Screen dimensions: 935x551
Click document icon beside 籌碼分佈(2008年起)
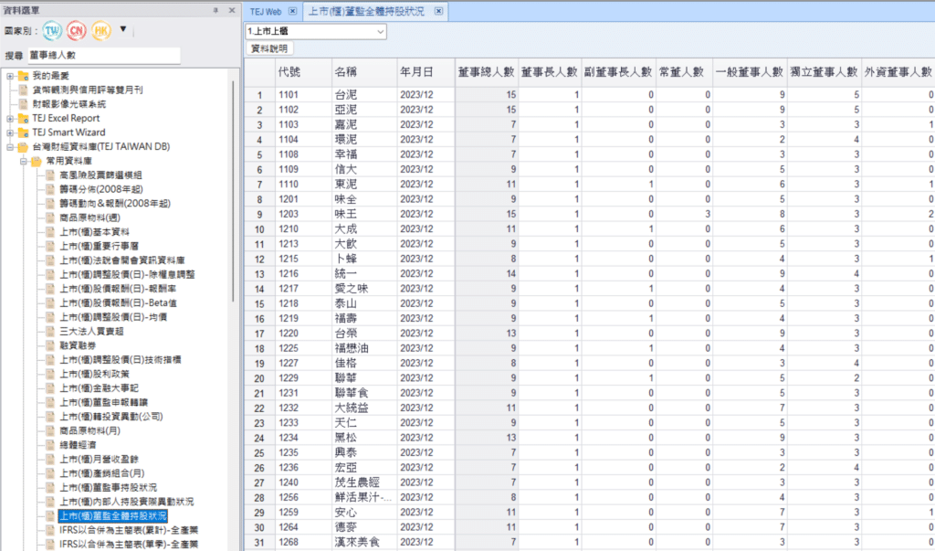50,190
